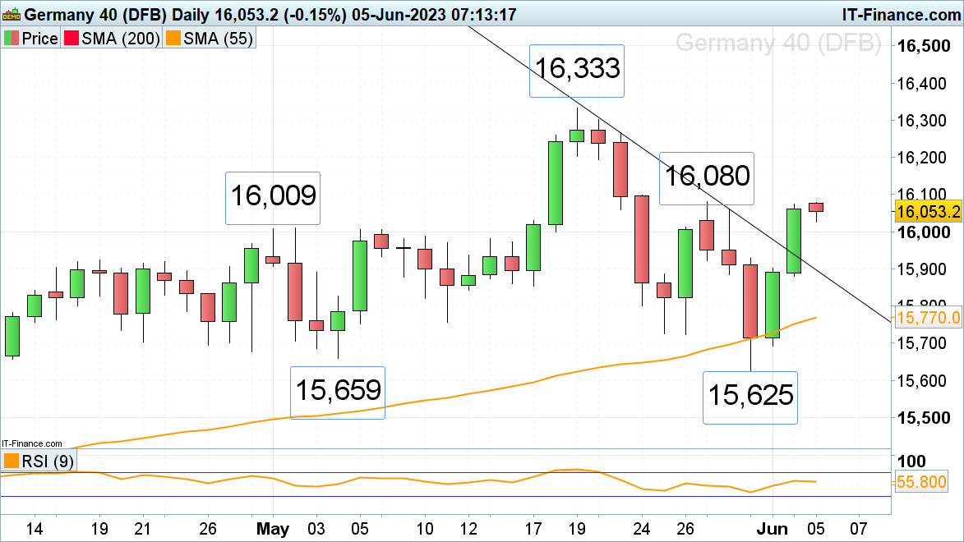
Task: Click the latest red candle on 05 June
Action: (x=816, y=208)
